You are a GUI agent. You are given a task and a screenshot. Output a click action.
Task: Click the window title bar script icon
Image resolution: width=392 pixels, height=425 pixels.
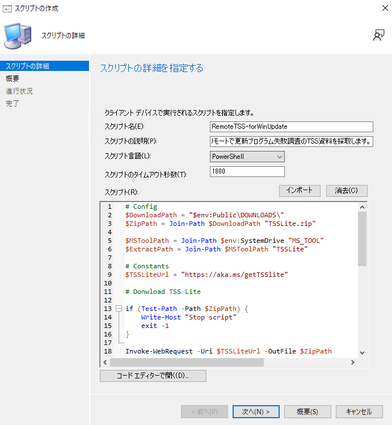pos(6,9)
